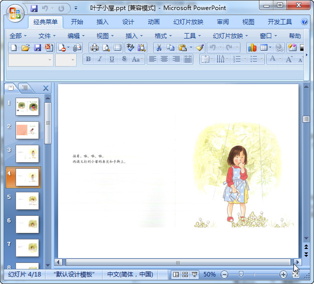Viewport: 314px width, 284px height.
Task: Align text left
Action: (x=153, y=59)
